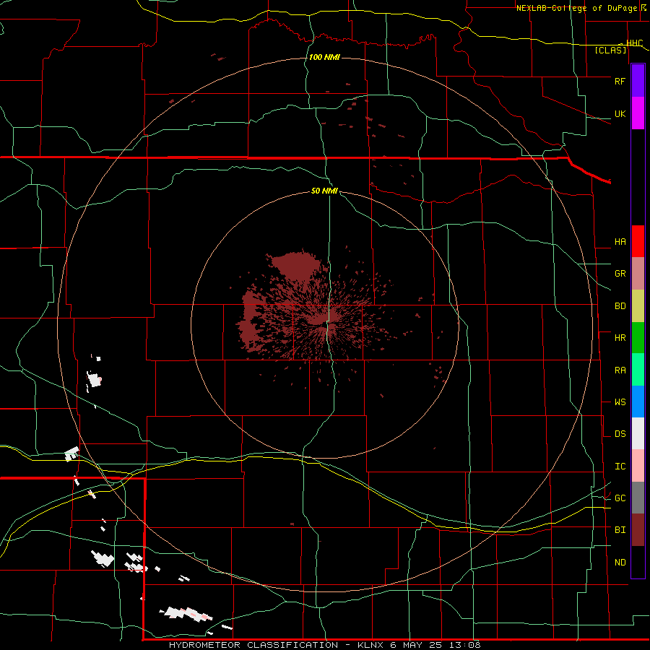Click the HHC product code text
Viewport: 650px width, 650px height.
pos(634,43)
